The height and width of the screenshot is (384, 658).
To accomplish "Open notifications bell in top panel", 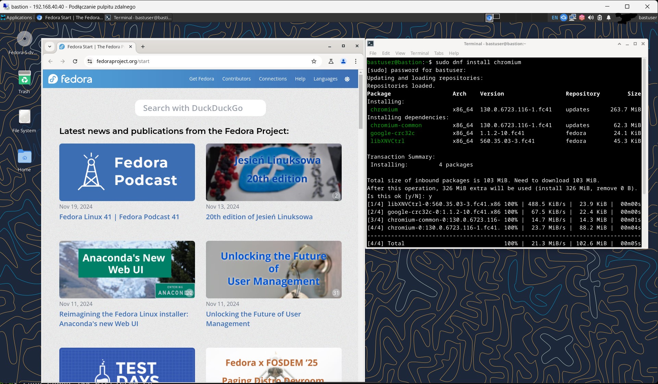I will pos(609,17).
